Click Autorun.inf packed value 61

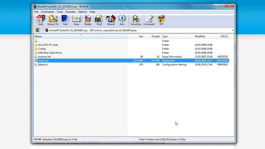click(158, 57)
